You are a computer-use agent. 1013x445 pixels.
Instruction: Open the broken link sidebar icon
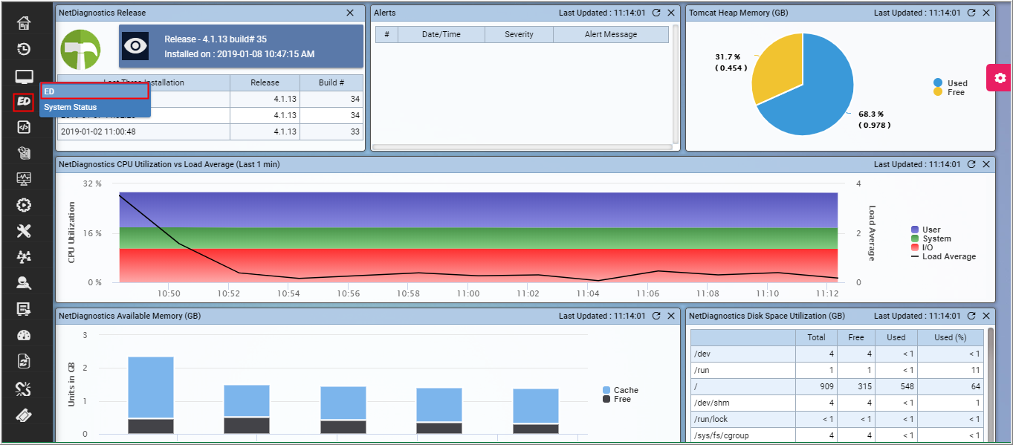point(24,388)
